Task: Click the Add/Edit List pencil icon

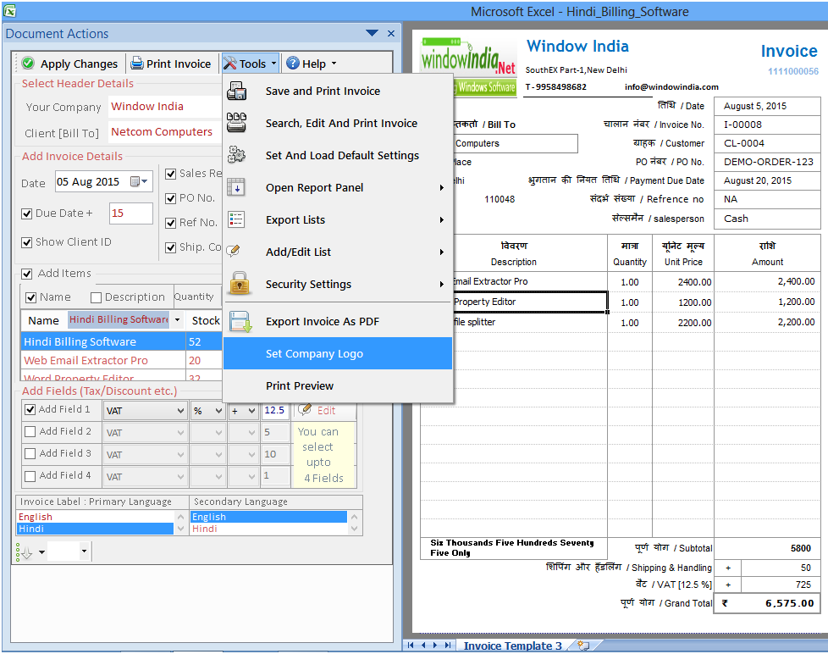Action: point(234,252)
